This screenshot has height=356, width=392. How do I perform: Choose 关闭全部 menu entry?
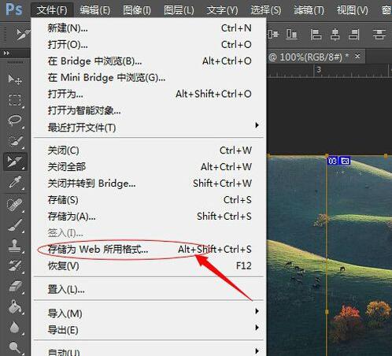point(149,167)
